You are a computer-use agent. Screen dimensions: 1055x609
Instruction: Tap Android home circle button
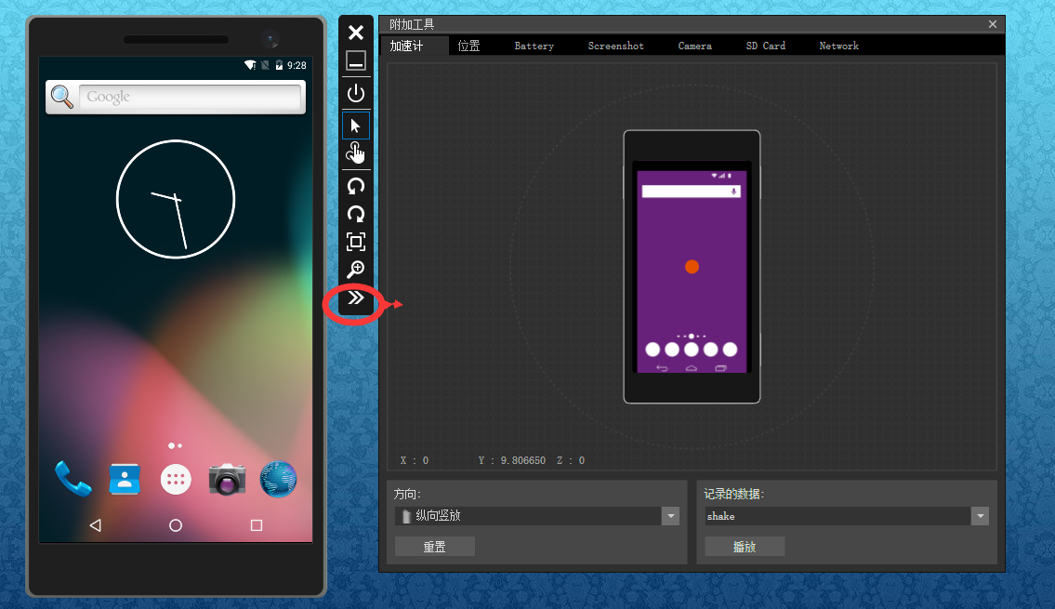176,525
